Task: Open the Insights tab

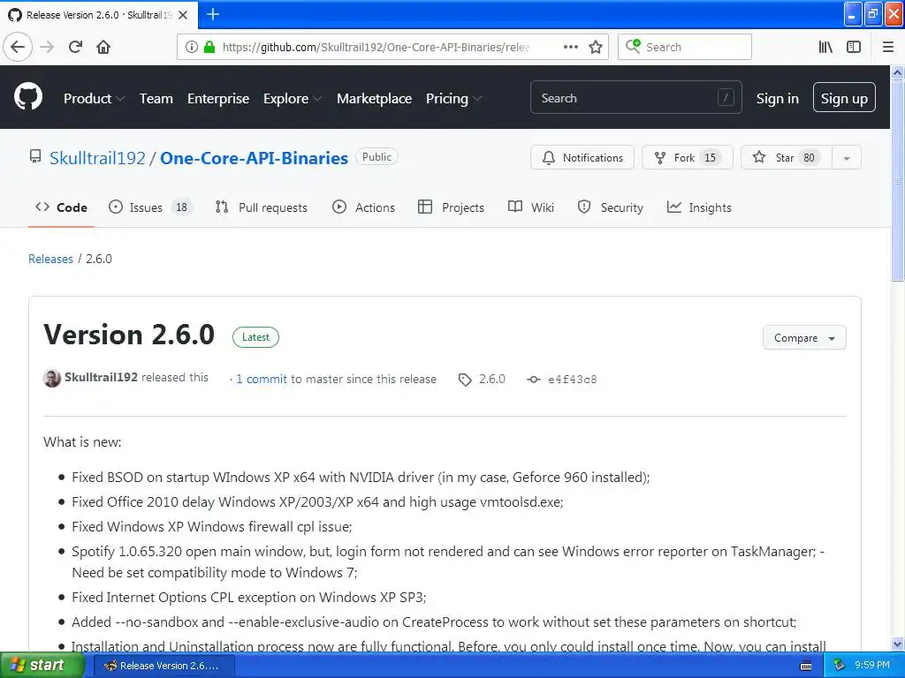Action: point(699,207)
